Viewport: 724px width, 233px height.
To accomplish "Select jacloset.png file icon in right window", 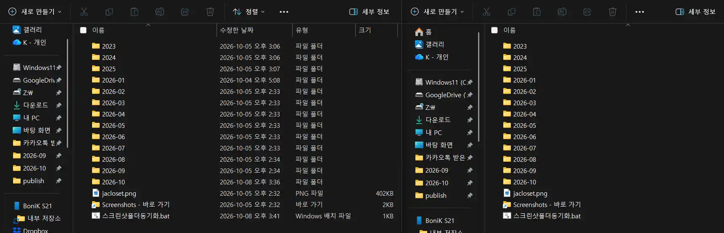I will [x=507, y=193].
